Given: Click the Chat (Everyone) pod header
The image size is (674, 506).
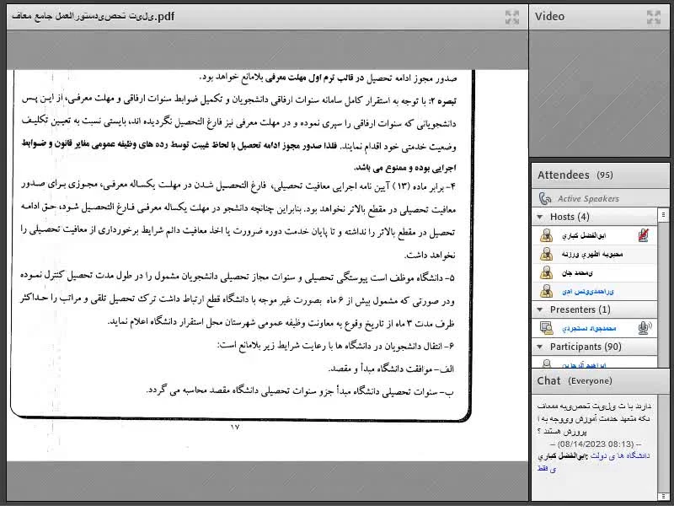Looking at the screenshot, I should [x=575, y=381].
